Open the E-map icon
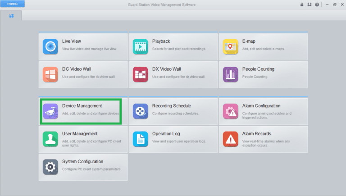Viewport: 346px width, 196px height. tap(231, 46)
